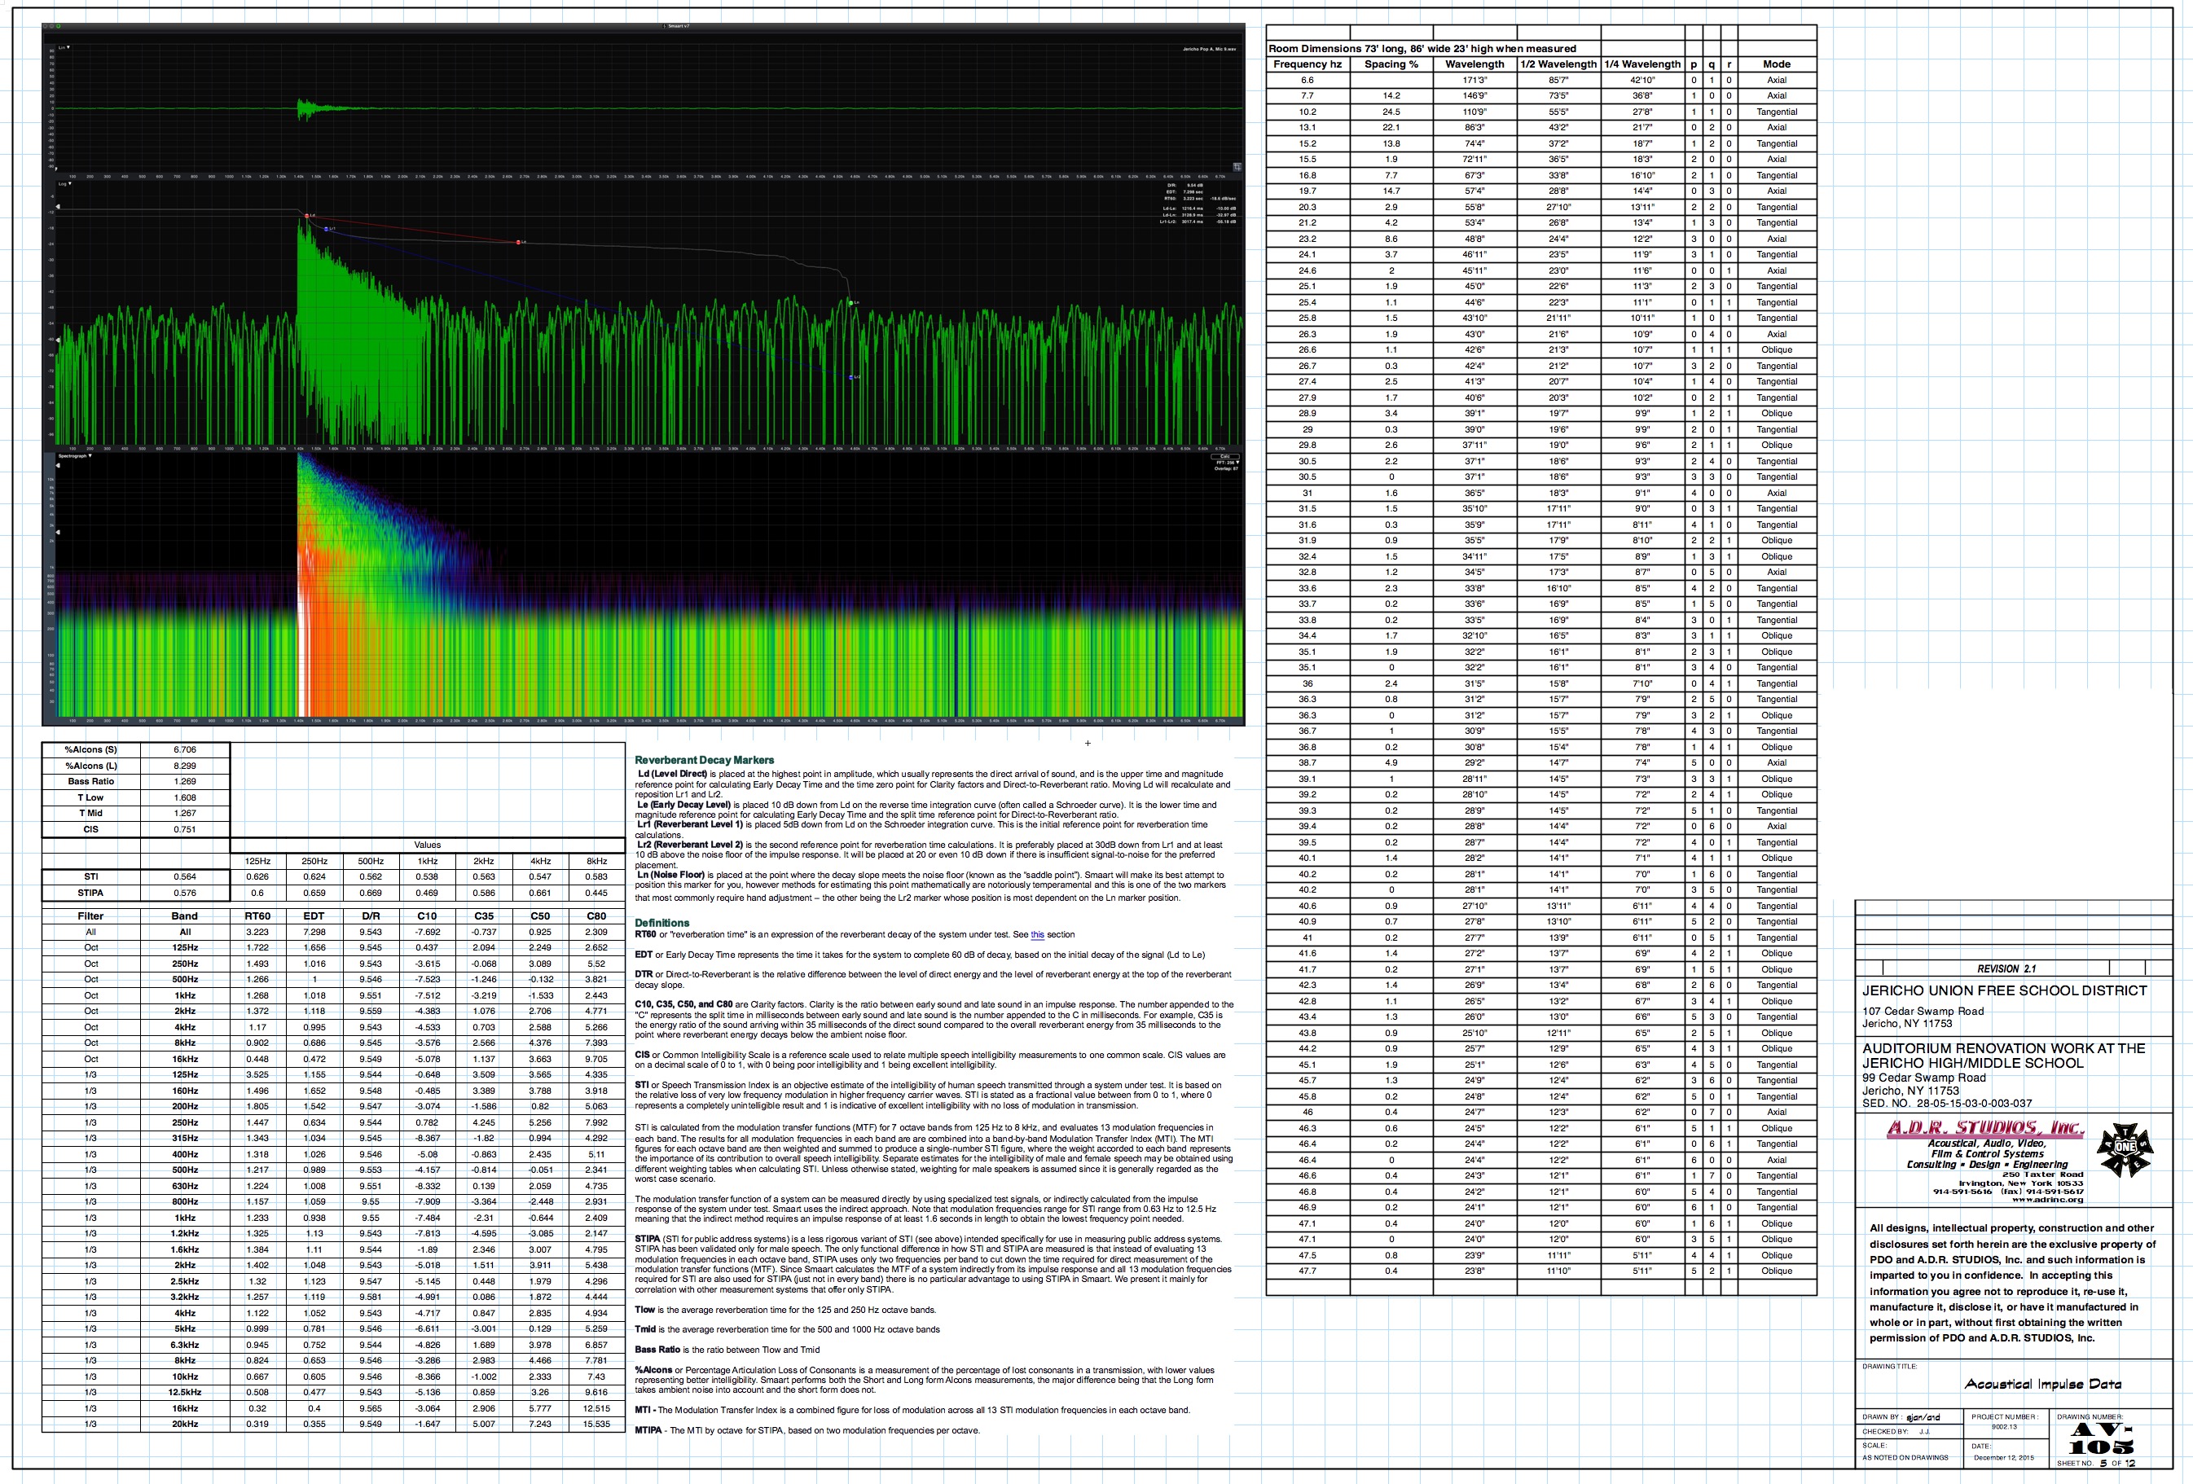Click the 'T Mid' row label
The height and width of the screenshot is (1484, 2193).
click(x=90, y=813)
